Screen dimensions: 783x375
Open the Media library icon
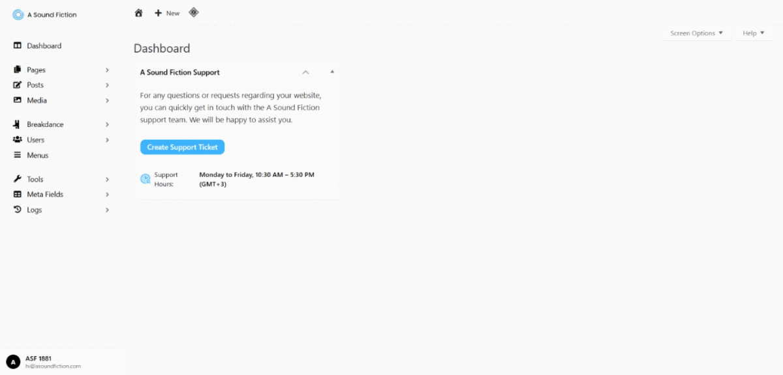(x=18, y=100)
